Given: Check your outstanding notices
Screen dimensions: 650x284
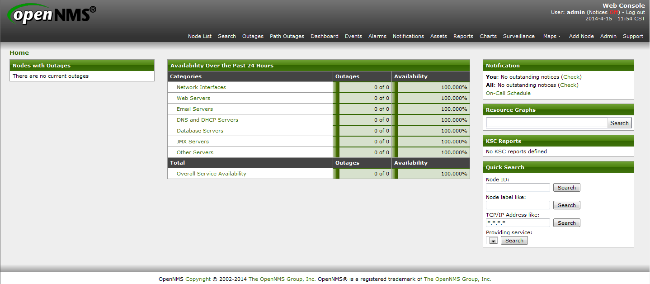Looking at the screenshot, I should [x=572, y=77].
